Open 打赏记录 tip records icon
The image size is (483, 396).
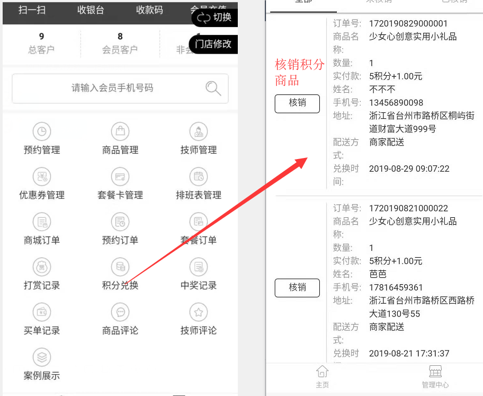point(42,267)
